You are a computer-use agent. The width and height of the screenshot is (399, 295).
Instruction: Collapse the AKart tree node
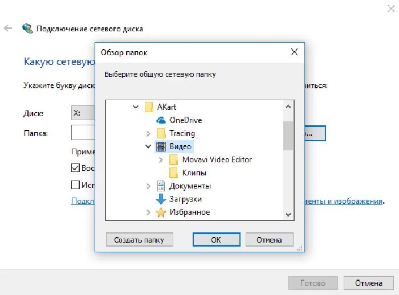point(136,107)
